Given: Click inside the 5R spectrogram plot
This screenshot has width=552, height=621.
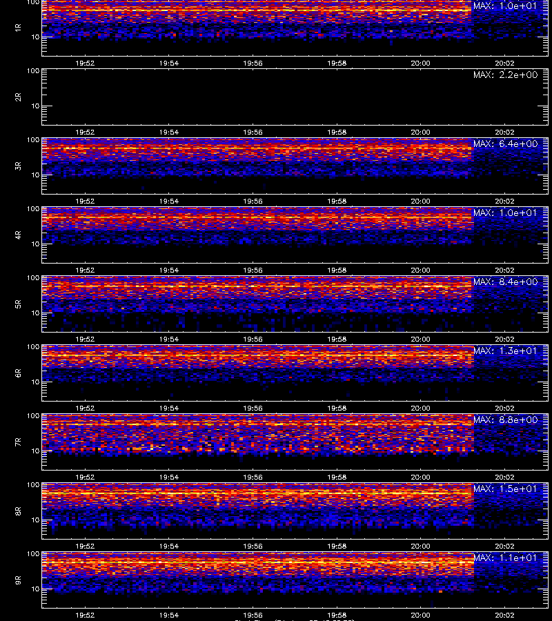Looking at the screenshot, I should pyautogui.click(x=295, y=304).
